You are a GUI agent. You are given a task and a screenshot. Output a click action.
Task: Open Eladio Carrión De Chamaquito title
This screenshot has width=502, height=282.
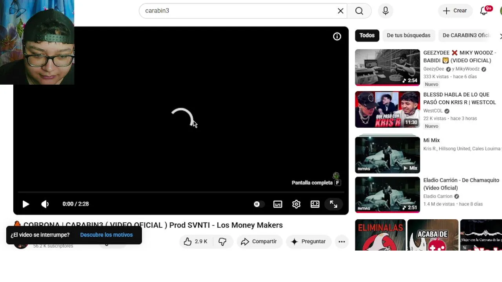click(461, 184)
